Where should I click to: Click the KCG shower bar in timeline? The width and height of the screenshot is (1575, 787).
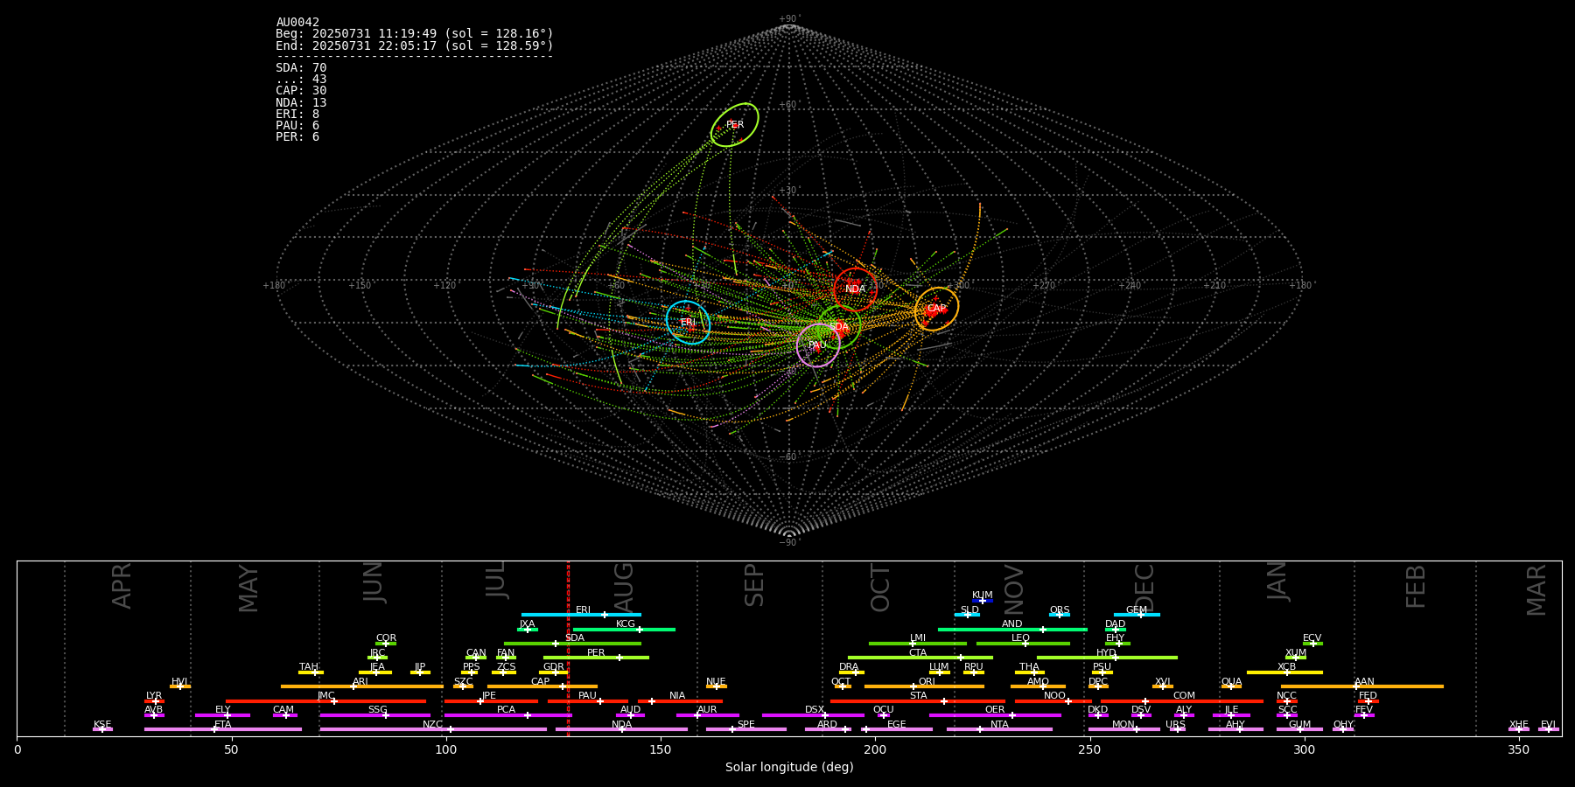click(x=624, y=630)
